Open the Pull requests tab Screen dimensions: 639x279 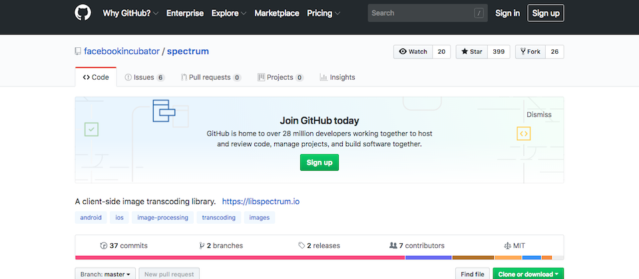[210, 77]
